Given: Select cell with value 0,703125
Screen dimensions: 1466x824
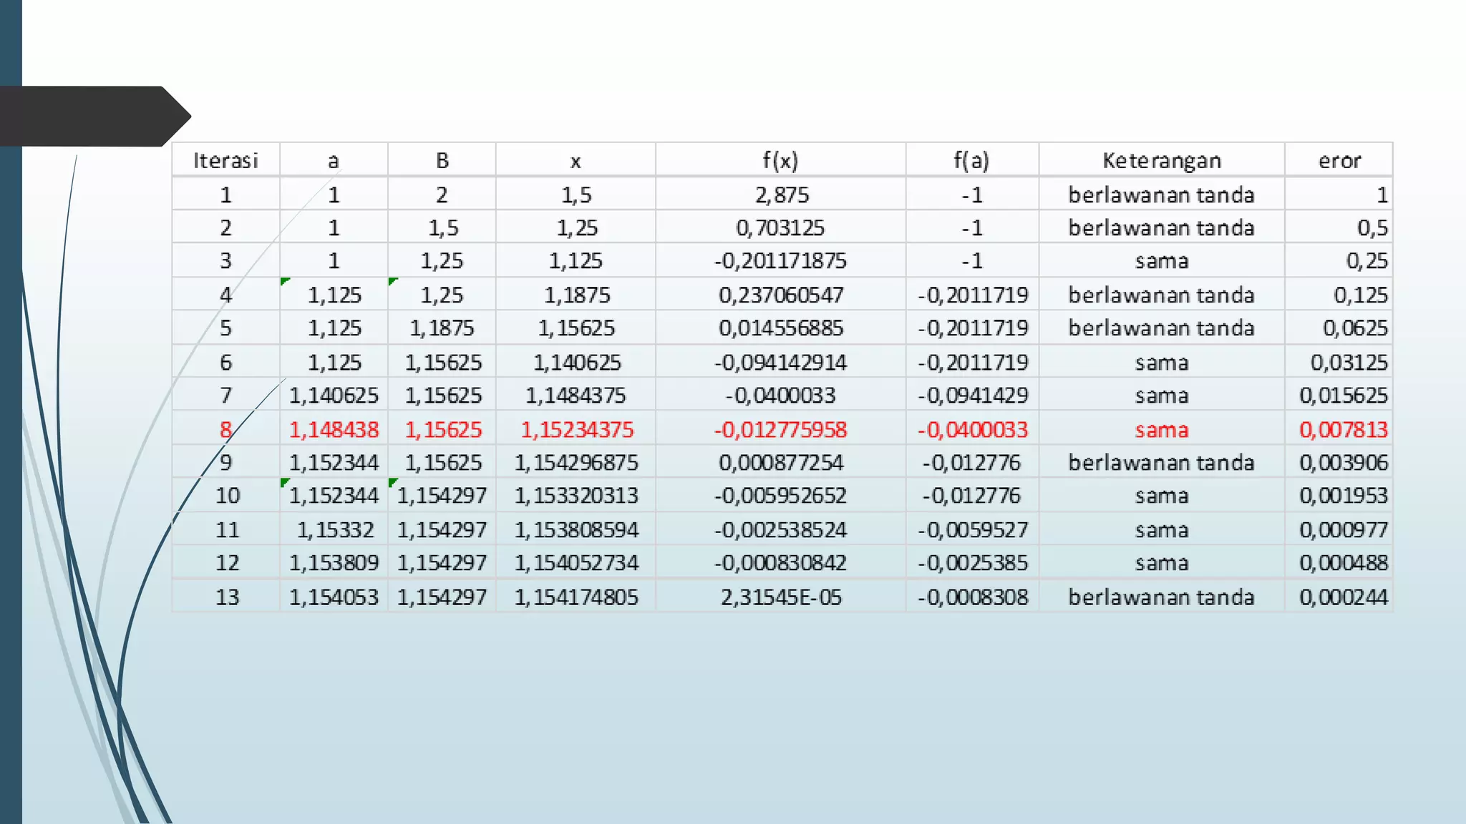Looking at the screenshot, I should [780, 227].
